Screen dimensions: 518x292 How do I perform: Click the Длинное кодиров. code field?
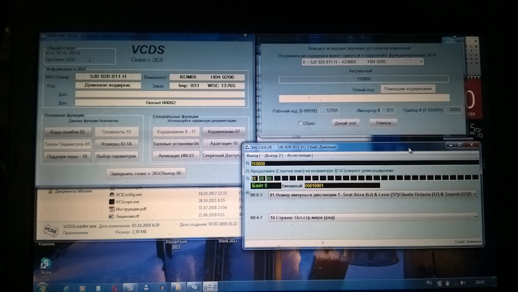tap(108, 85)
